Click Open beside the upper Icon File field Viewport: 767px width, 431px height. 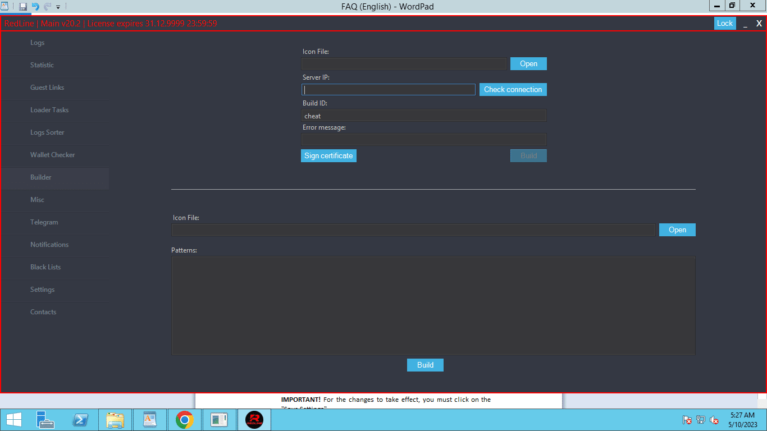pos(528,64)
